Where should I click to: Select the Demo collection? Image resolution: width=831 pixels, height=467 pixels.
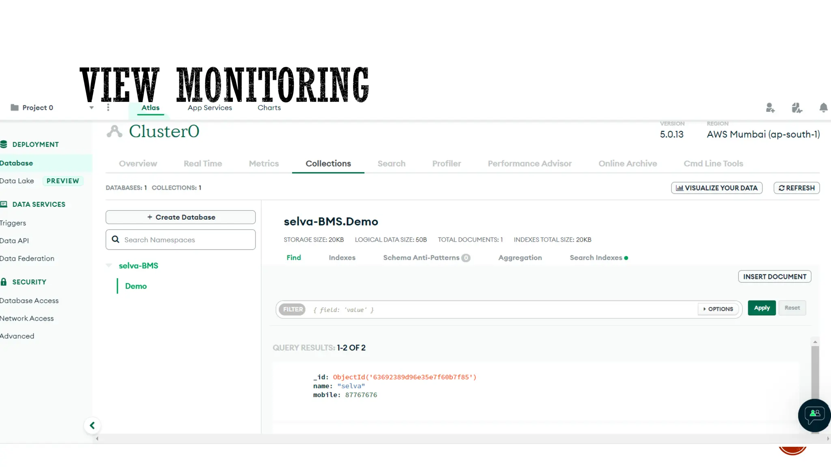136,286
